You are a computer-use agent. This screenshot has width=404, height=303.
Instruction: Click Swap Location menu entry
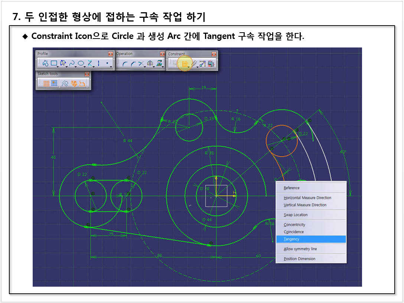296,215
